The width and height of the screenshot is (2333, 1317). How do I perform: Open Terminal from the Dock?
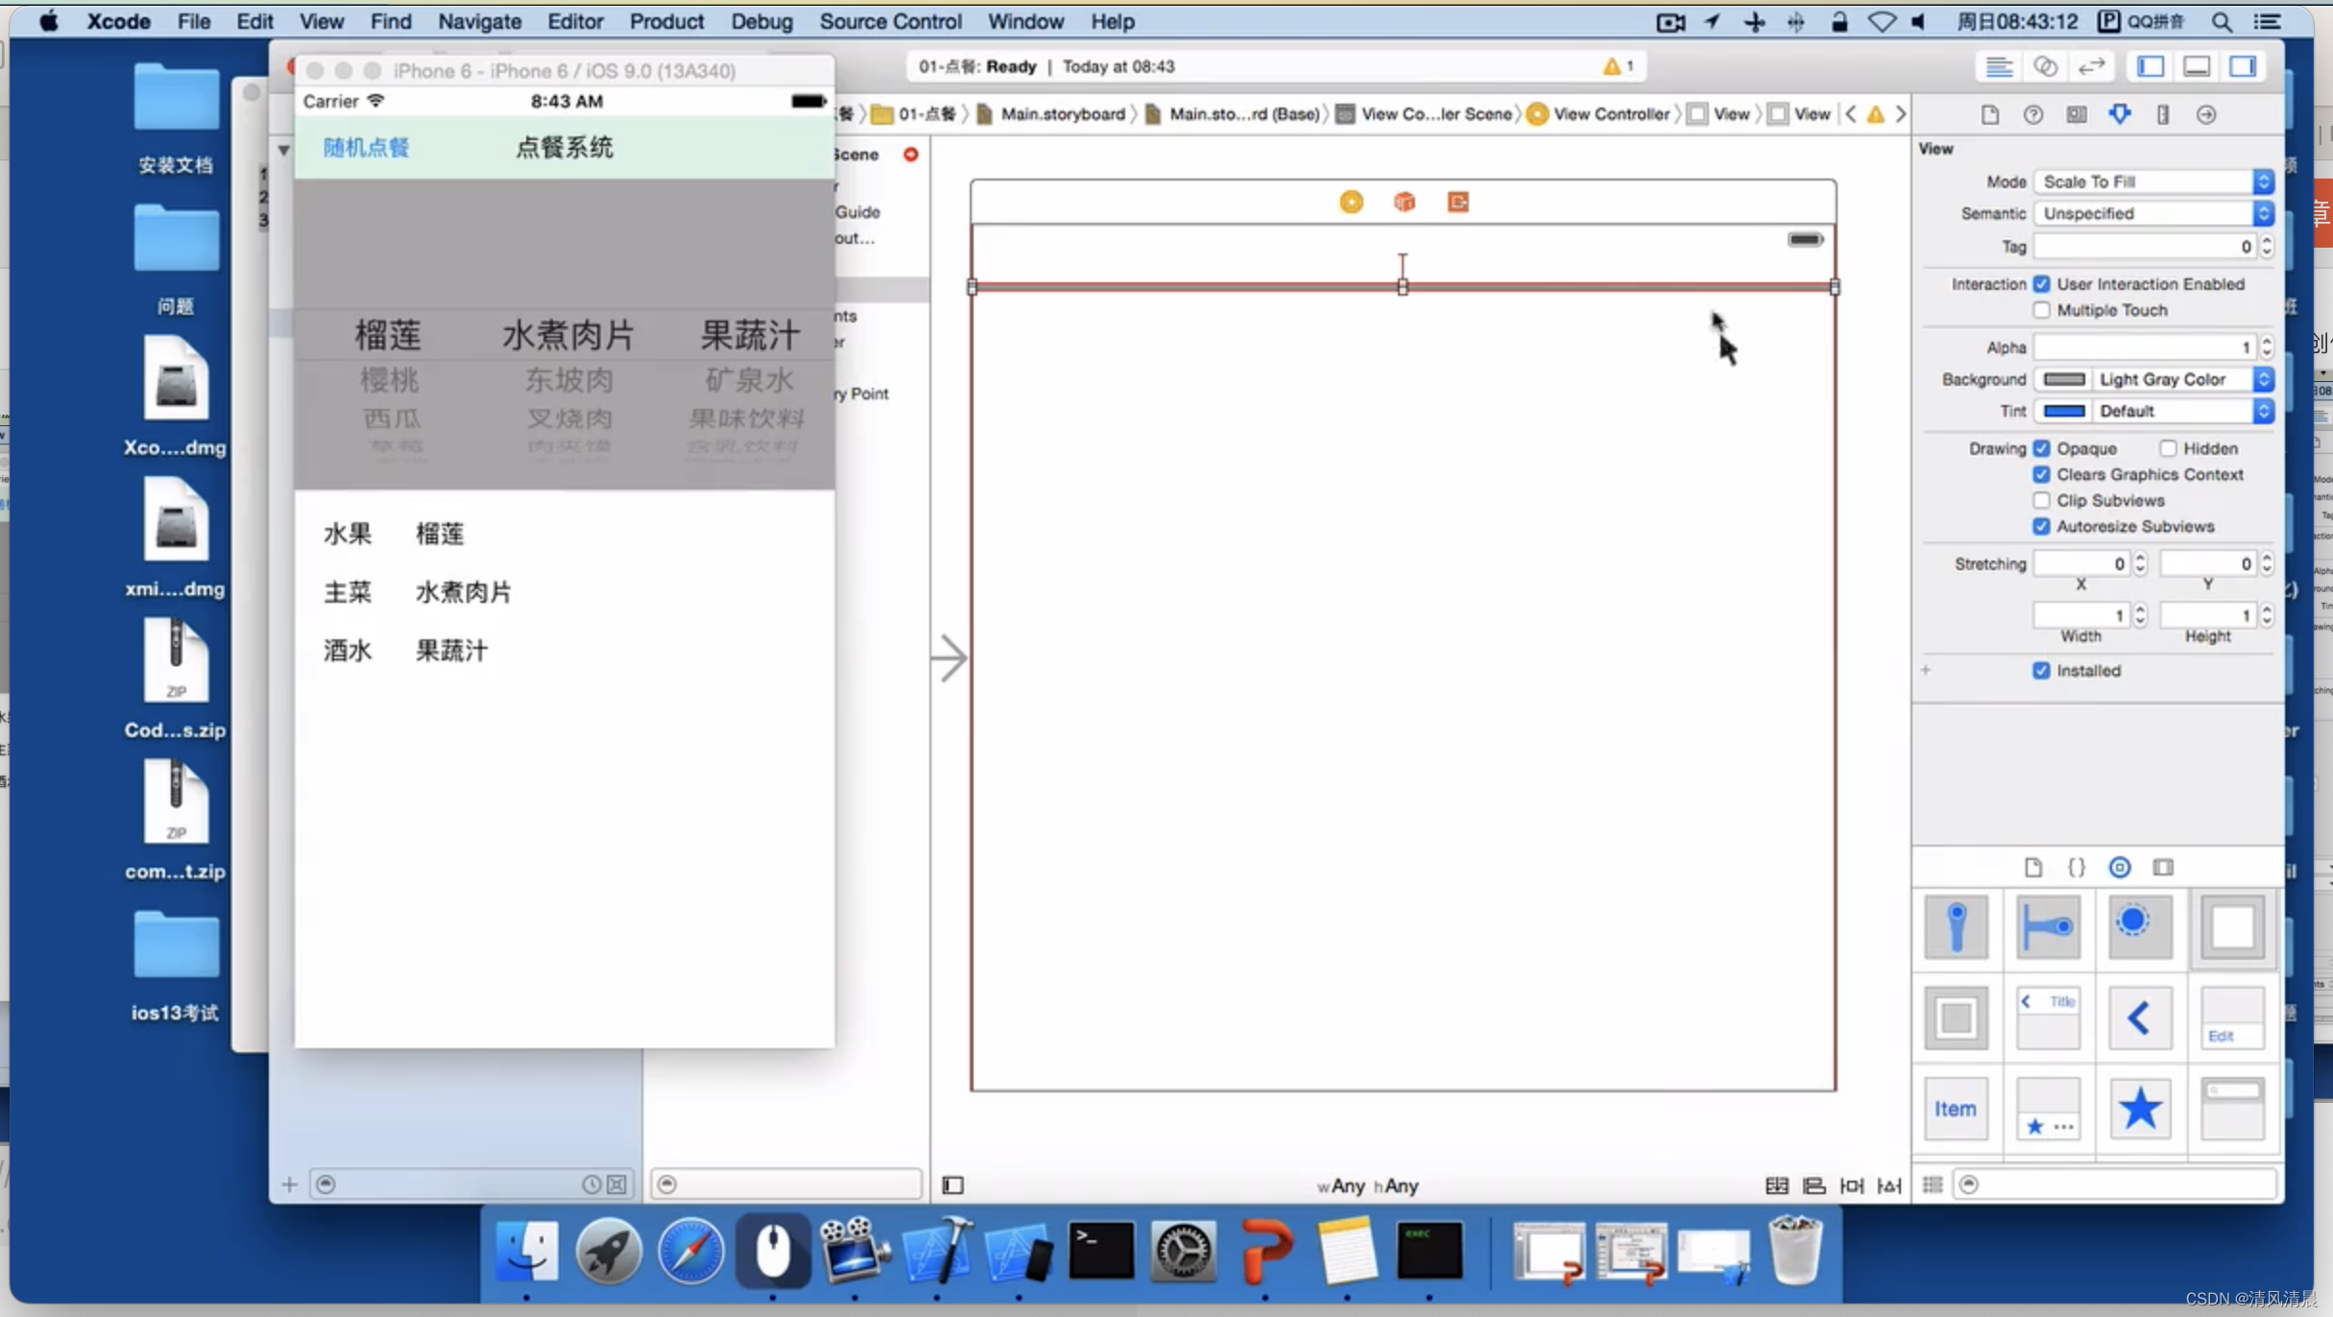click(x=1100, y=1251)
